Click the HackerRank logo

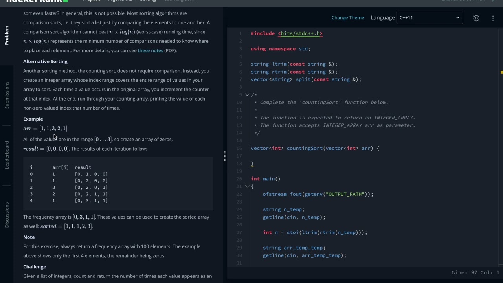pyautogui.click(x=37, y=1)
